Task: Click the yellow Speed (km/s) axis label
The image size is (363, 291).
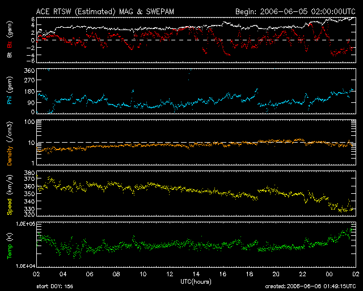Action: point(9,195)
